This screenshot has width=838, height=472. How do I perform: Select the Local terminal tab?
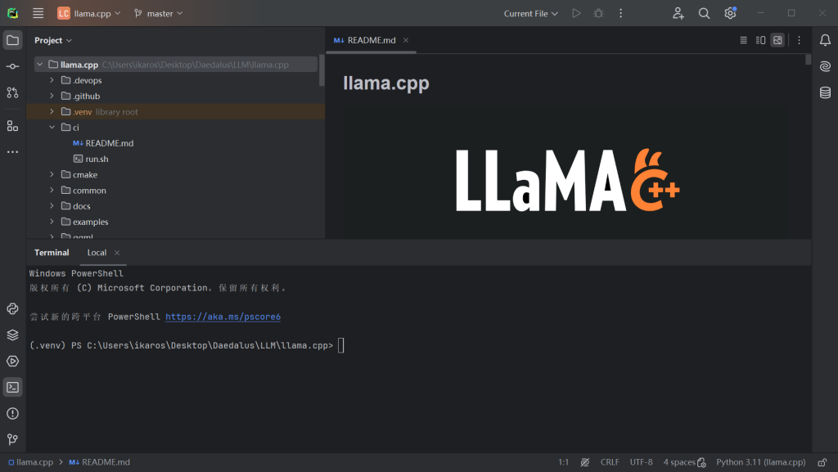[x=97, y=253]
